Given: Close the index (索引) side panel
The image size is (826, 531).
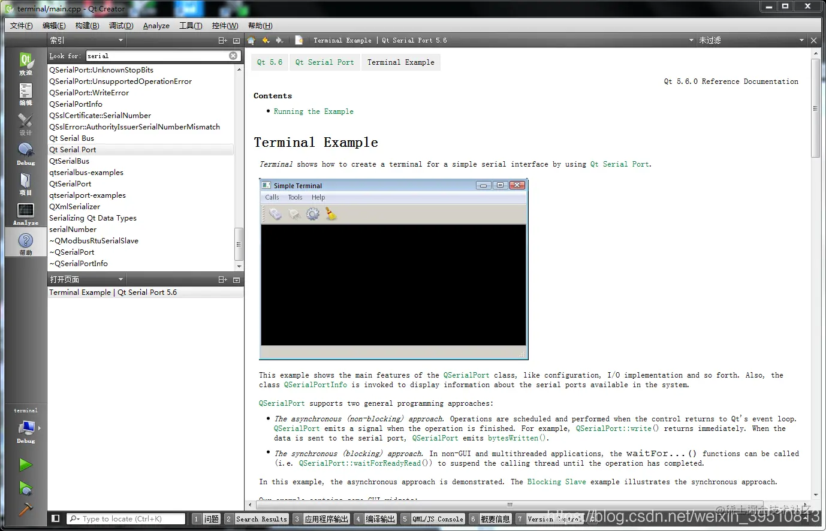Looking at the screenshot, I should click(236, 40).
